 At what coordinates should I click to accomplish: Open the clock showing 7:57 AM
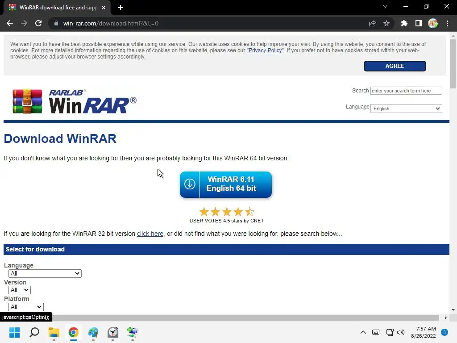coord(423,332)
